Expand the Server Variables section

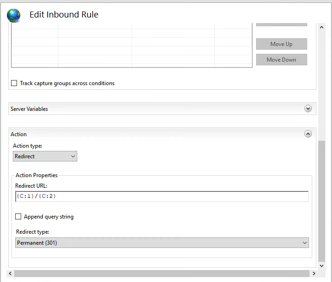[308, 109]
